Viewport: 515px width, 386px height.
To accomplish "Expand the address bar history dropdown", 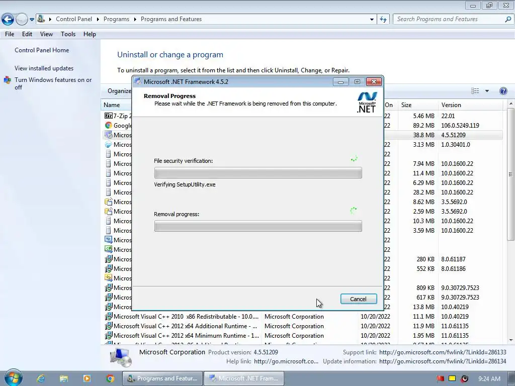I will 372,20.
